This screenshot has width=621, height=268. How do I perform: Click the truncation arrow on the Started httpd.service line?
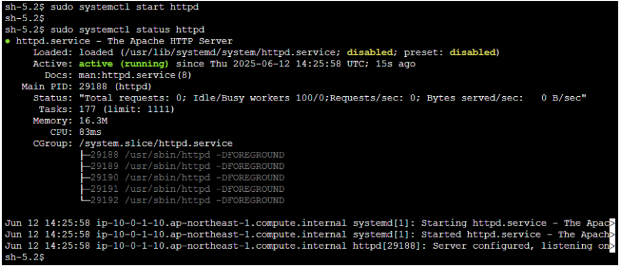[x=613, y=234]
